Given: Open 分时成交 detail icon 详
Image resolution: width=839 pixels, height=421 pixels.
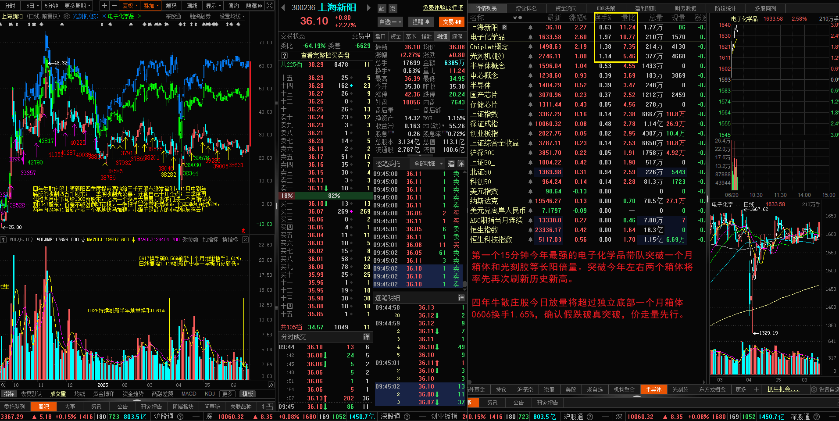Looking at the screenshot, I should 366,337.
